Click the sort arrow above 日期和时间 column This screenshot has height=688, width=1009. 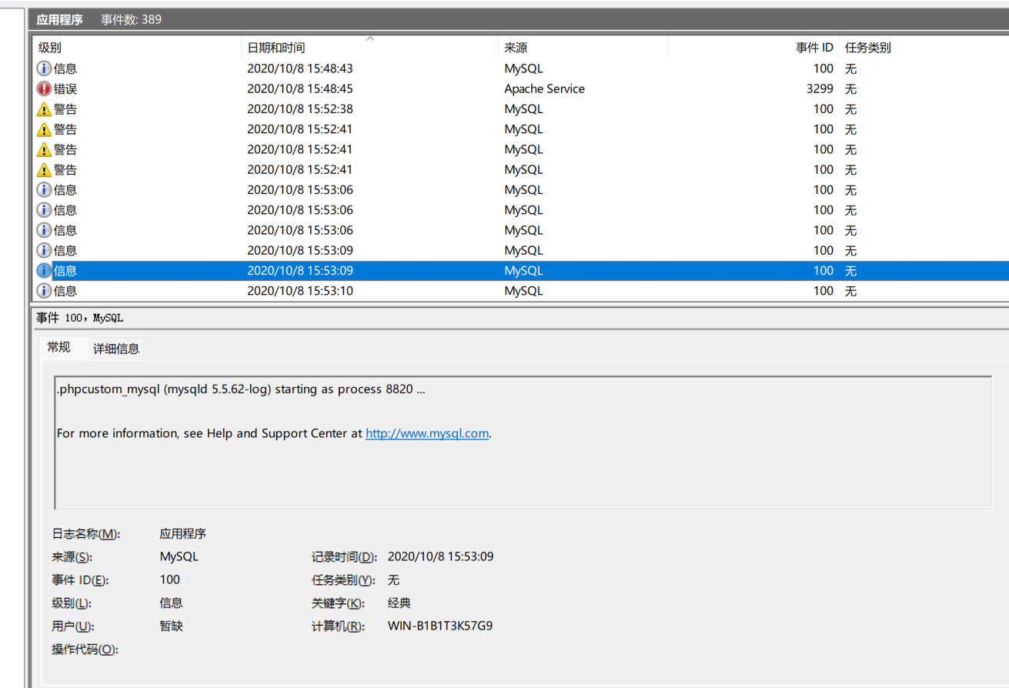pos(369,37)
